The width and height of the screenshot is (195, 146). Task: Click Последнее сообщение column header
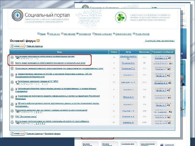click(163, 52)
